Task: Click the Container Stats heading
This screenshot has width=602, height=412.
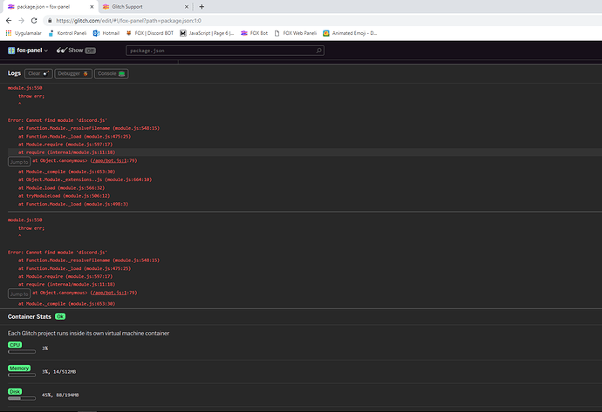Action: [29, 316]
